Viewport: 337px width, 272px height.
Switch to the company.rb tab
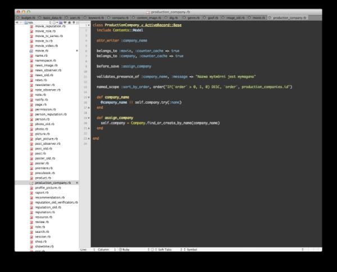click(x=120, y=18)
